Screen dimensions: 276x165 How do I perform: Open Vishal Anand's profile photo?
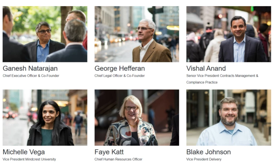(229, 34)
